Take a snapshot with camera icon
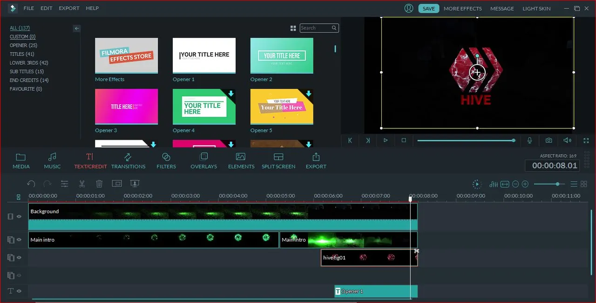This screenshot has height=303, width=596. pos(549,140)
